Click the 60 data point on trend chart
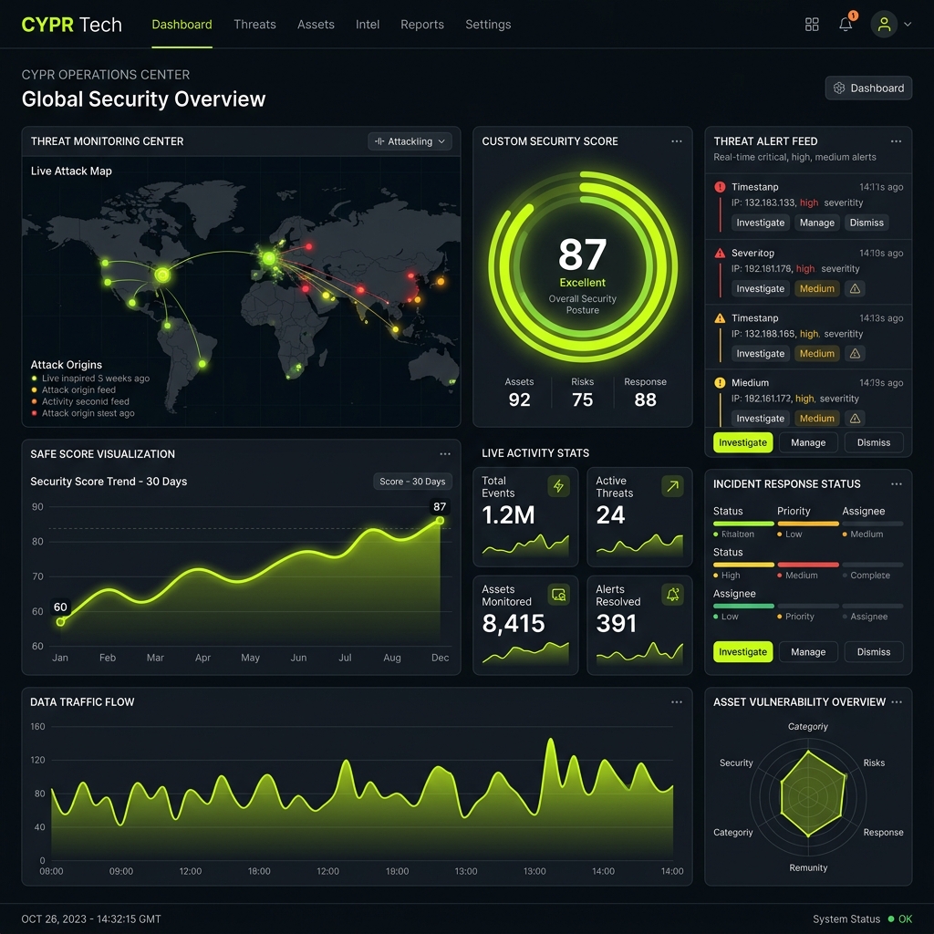Screen dimensions: 934x934 (60, 622)
